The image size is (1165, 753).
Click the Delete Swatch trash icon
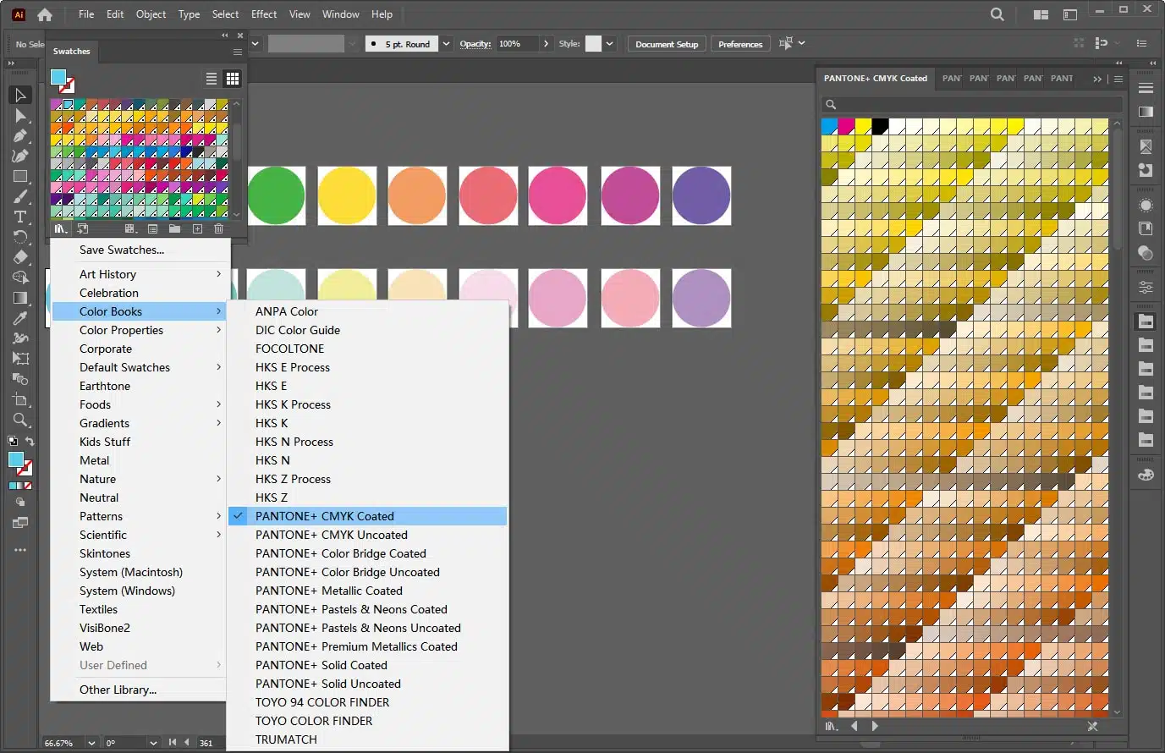click(218, 228)
